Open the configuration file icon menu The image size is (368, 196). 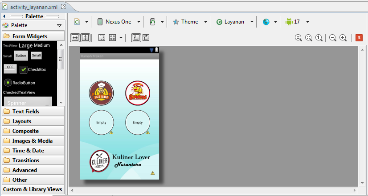[77, 22]
